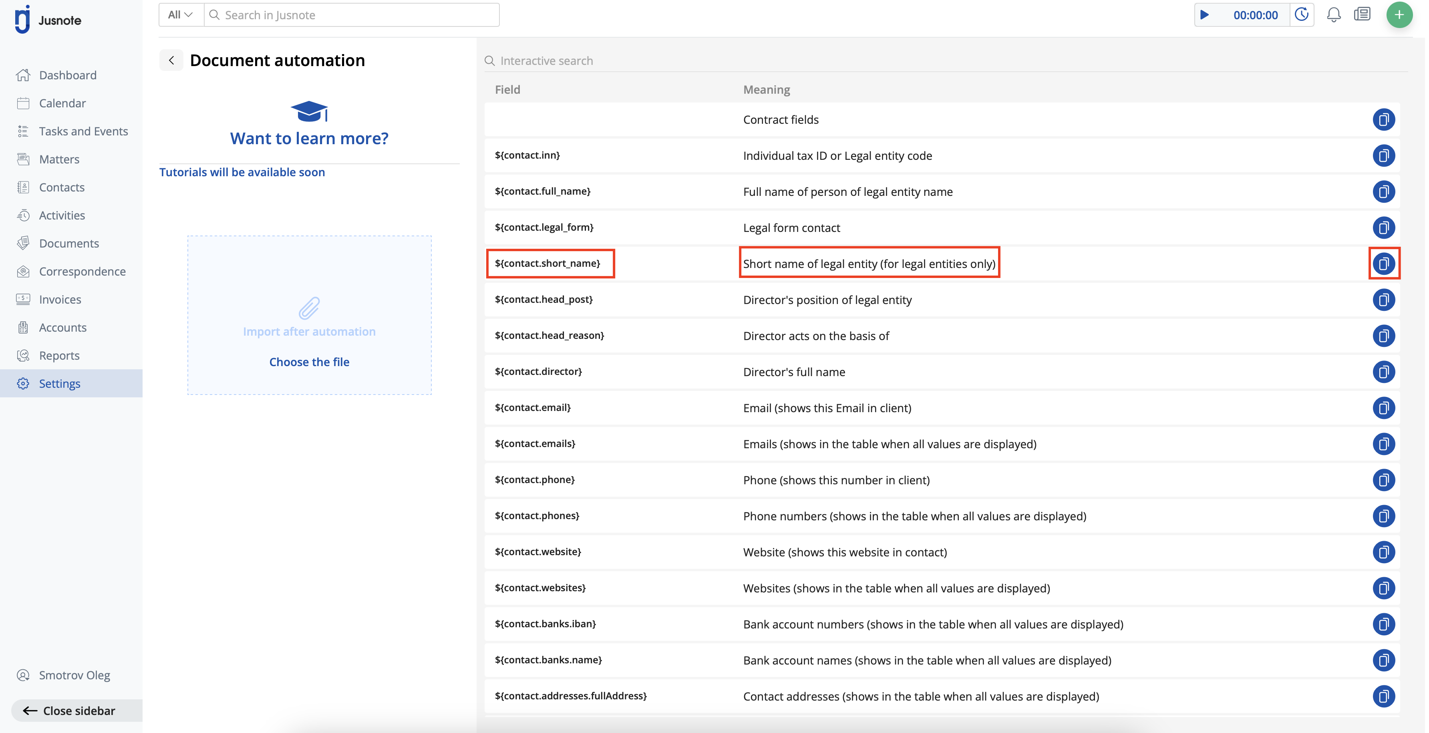Click 'Director's full name' meaning text
This screenshot has width=1429, height=733.
tap(794, 372)
